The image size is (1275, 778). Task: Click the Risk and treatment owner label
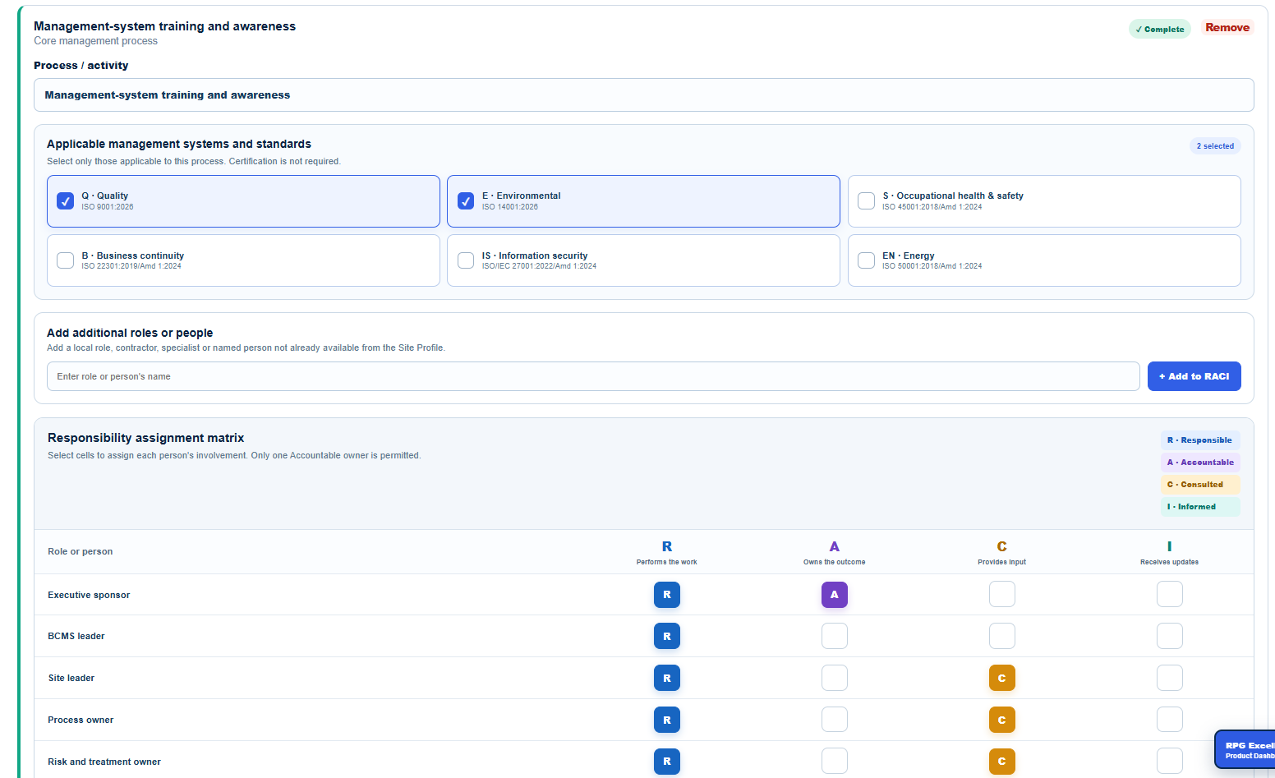click(x=104, y=762)
